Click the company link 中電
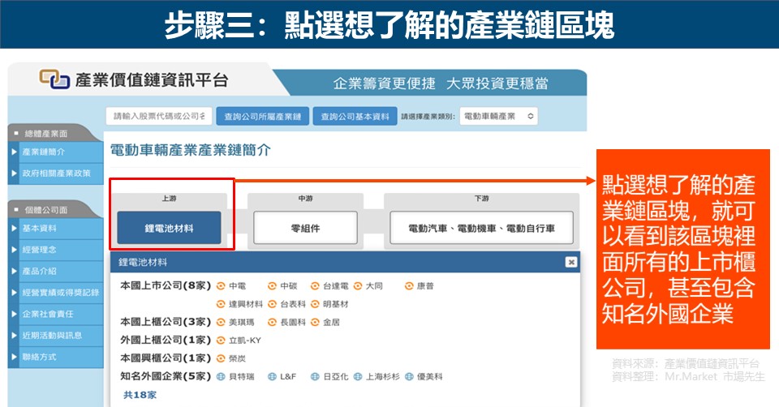 (237, 286)
